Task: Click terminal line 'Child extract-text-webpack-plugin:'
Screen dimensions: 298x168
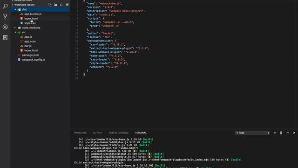Action: (x=99, y=162)
